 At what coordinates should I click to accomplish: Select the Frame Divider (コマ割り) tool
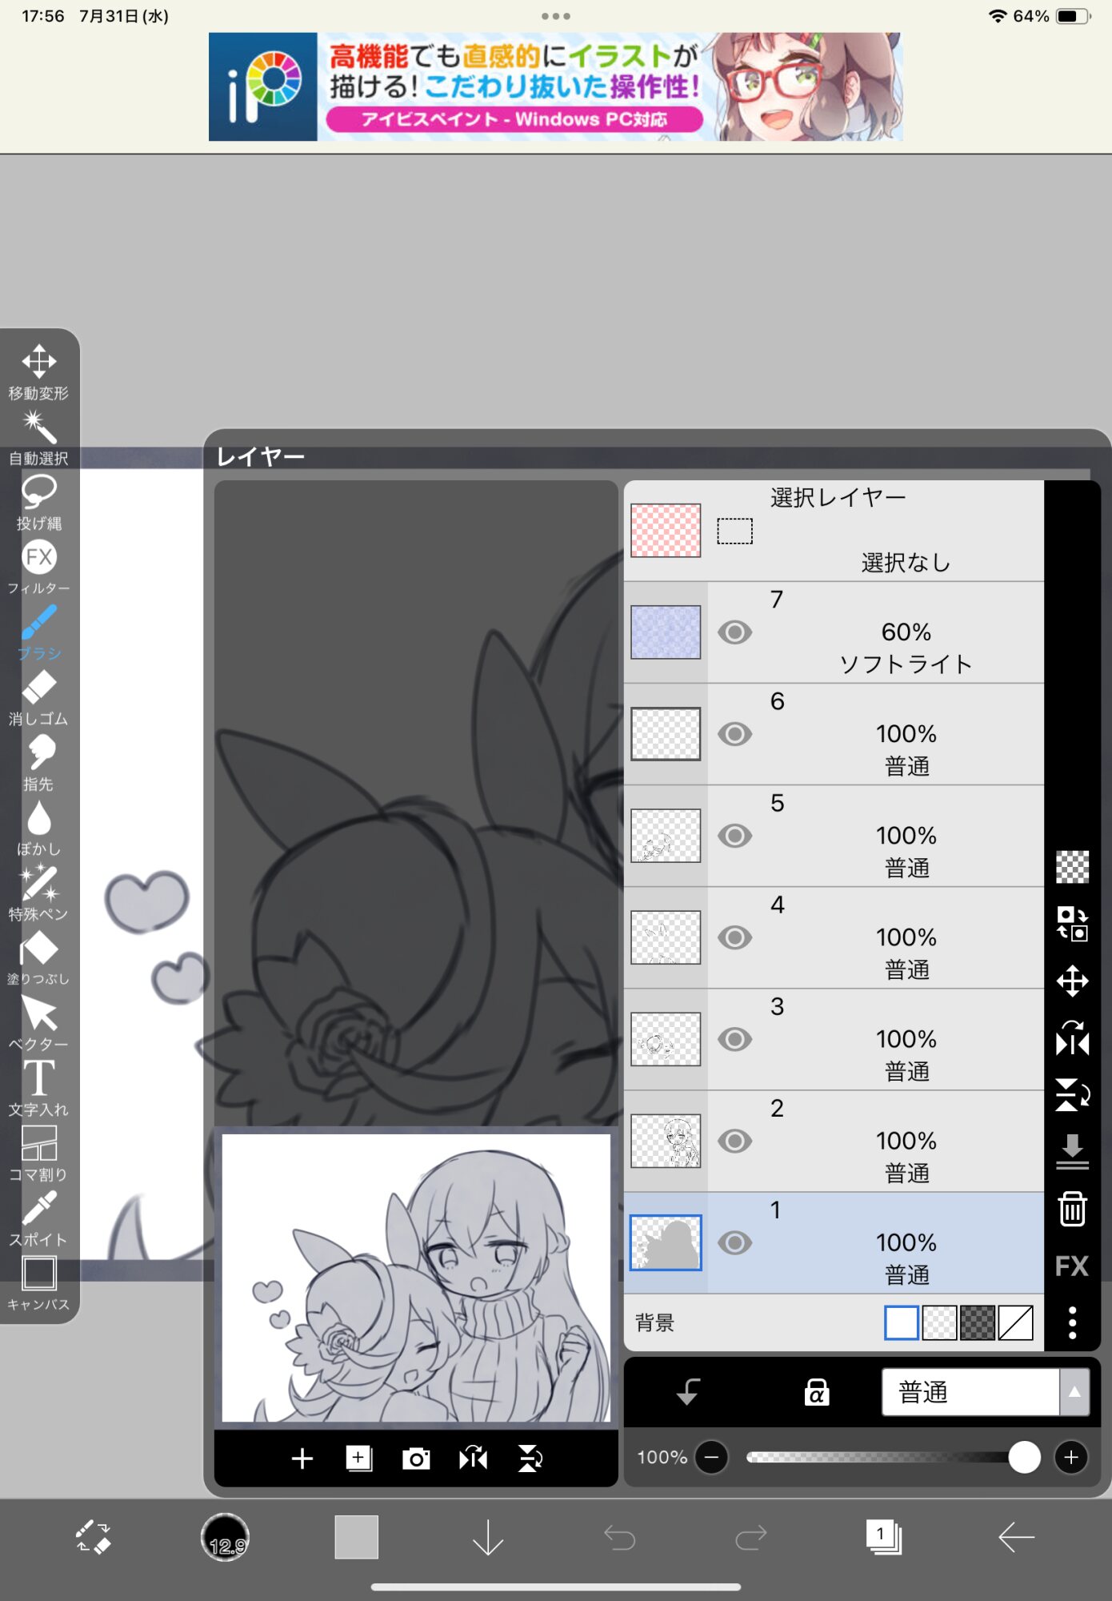38,1153
